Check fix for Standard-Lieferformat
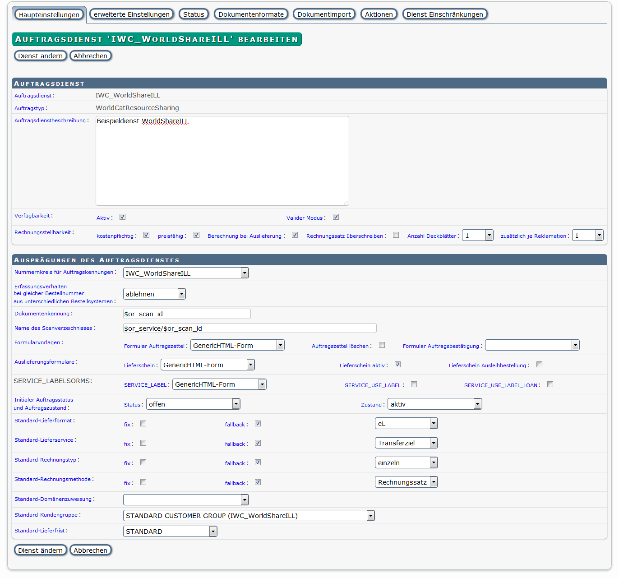This screenshot has height=578, width=619. point(143,424)
